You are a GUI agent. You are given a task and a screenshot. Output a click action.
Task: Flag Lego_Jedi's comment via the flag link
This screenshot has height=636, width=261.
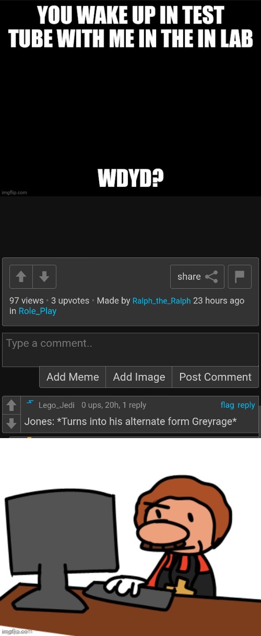pyautogui.click(x=227, y=405)
